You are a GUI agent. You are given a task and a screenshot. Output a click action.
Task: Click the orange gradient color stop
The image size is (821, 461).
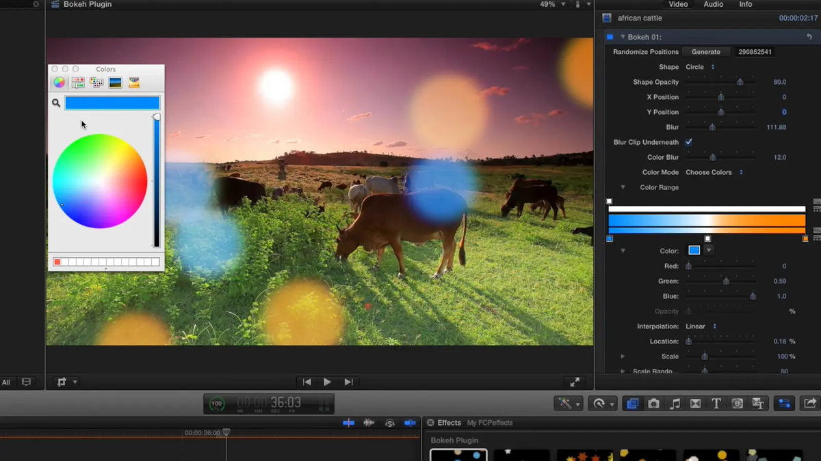(805, 238)
